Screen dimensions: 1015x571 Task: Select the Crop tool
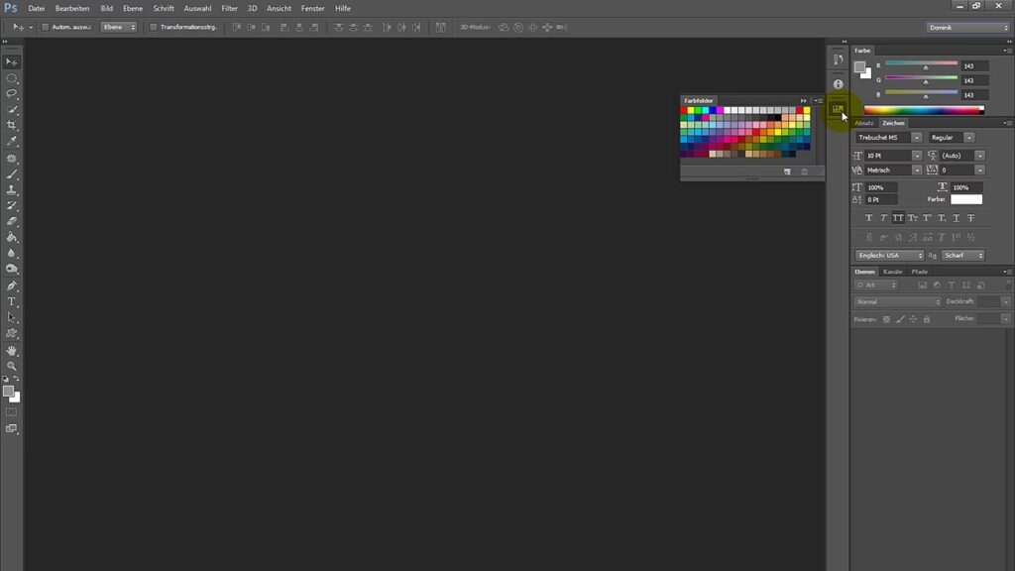[12, 125]
